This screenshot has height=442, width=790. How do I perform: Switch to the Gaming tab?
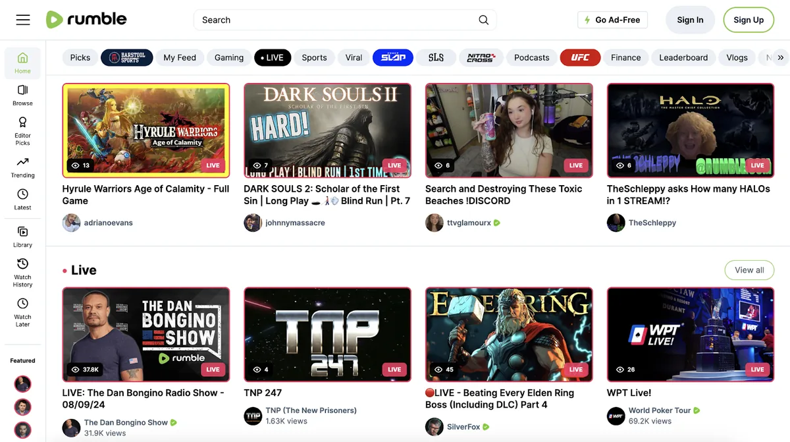pyautogui.click(x=229, y=57)
